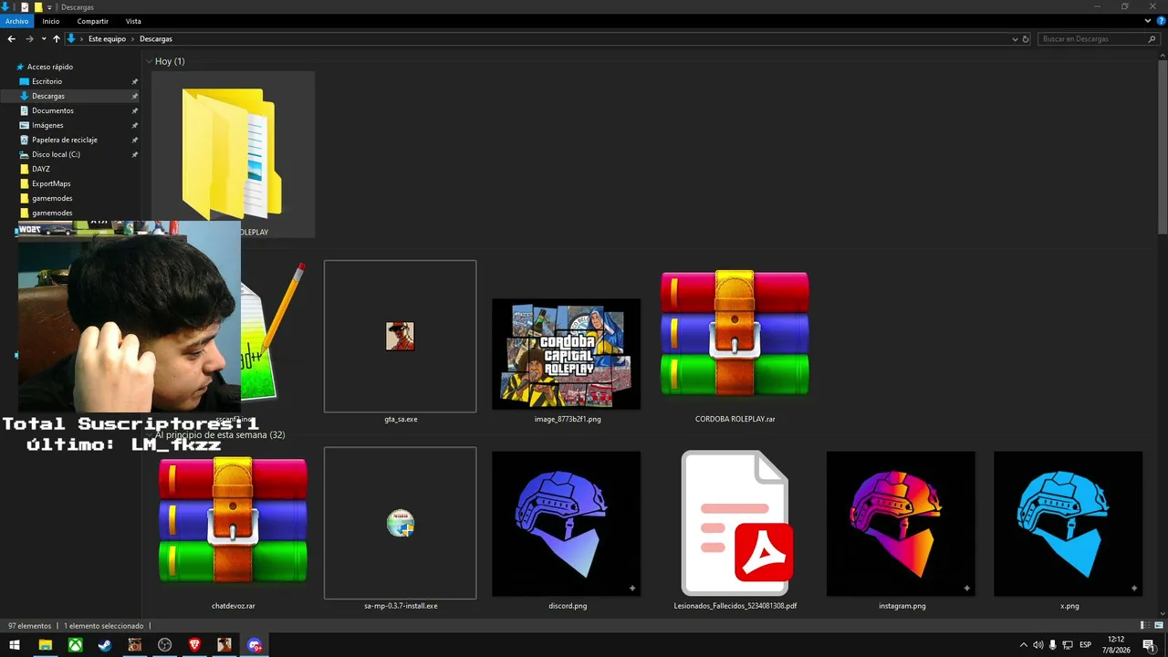Click the volume icon in the system tray

(x=1038, y=645)
